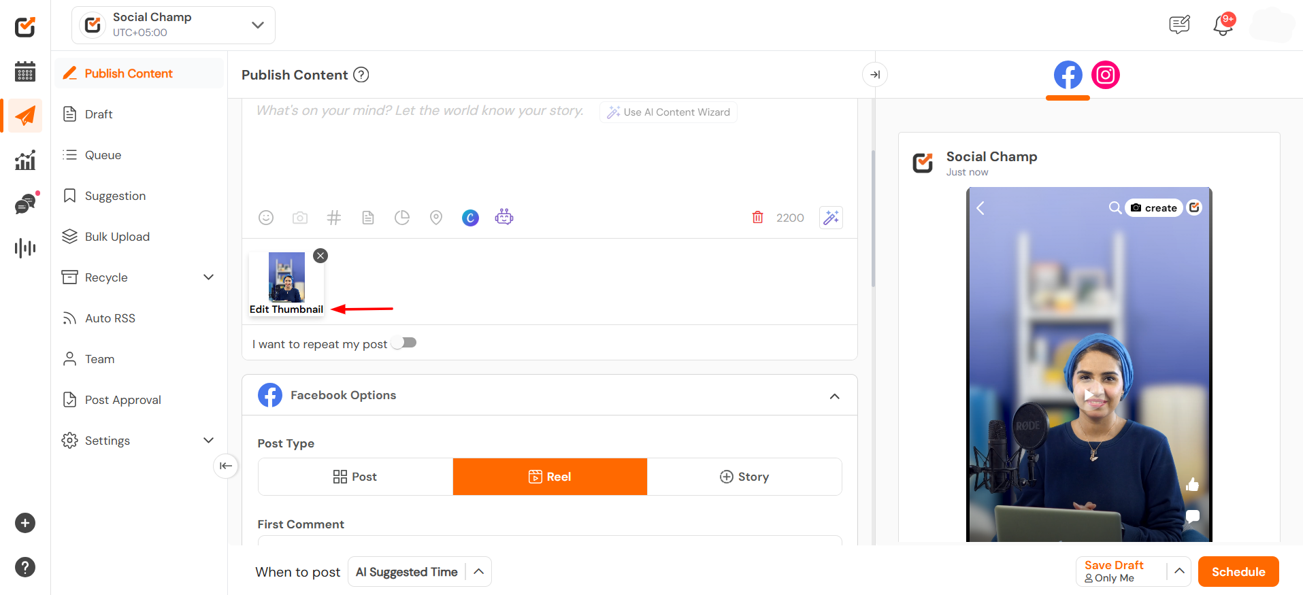1303x595 pixels.
Task: Click the back arrow in reel preview
Action: [980, 208]
